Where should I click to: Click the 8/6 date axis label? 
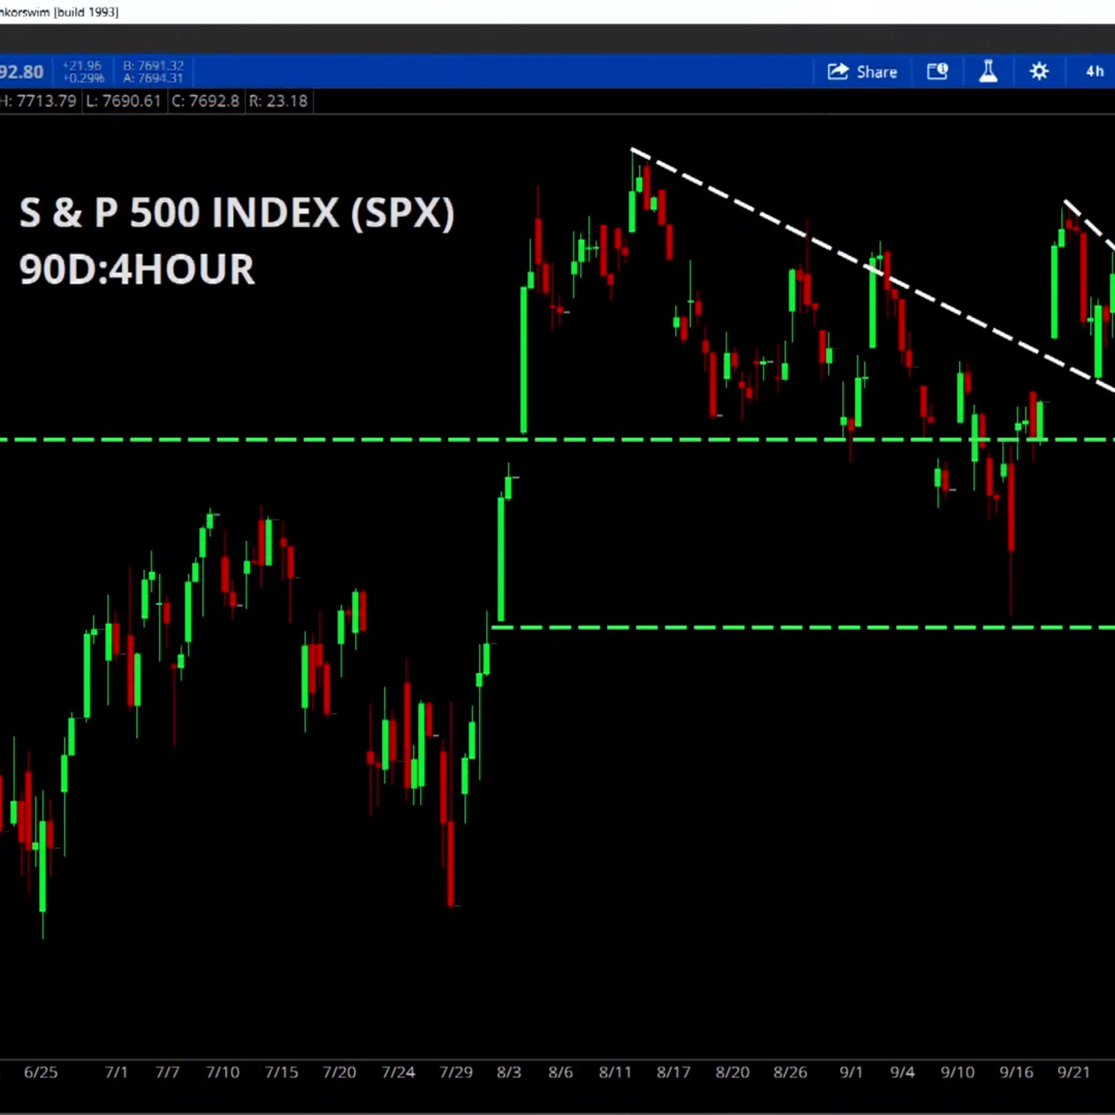[560, 1072]
